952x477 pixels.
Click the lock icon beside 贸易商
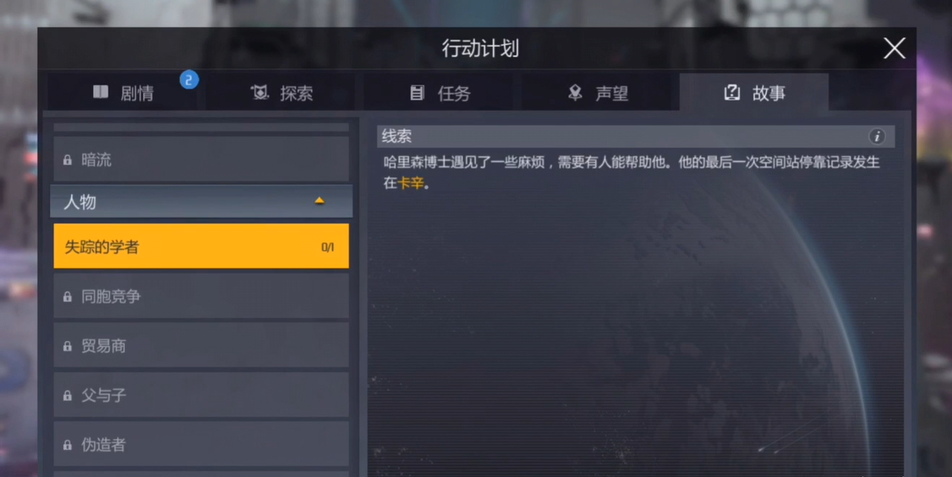(x=68, y=346)
